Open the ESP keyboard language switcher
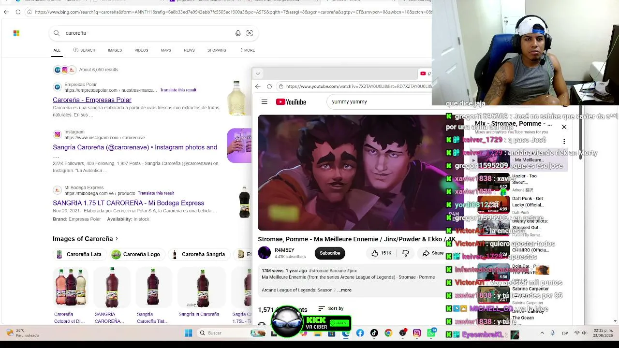619x348 pixels. coord(565,333)
